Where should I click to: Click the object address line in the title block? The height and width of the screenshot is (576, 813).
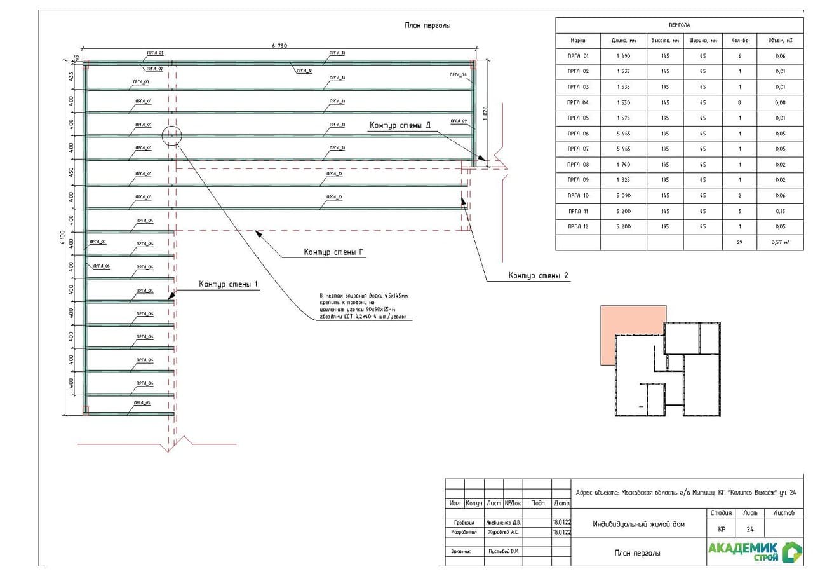coord(685,492)
